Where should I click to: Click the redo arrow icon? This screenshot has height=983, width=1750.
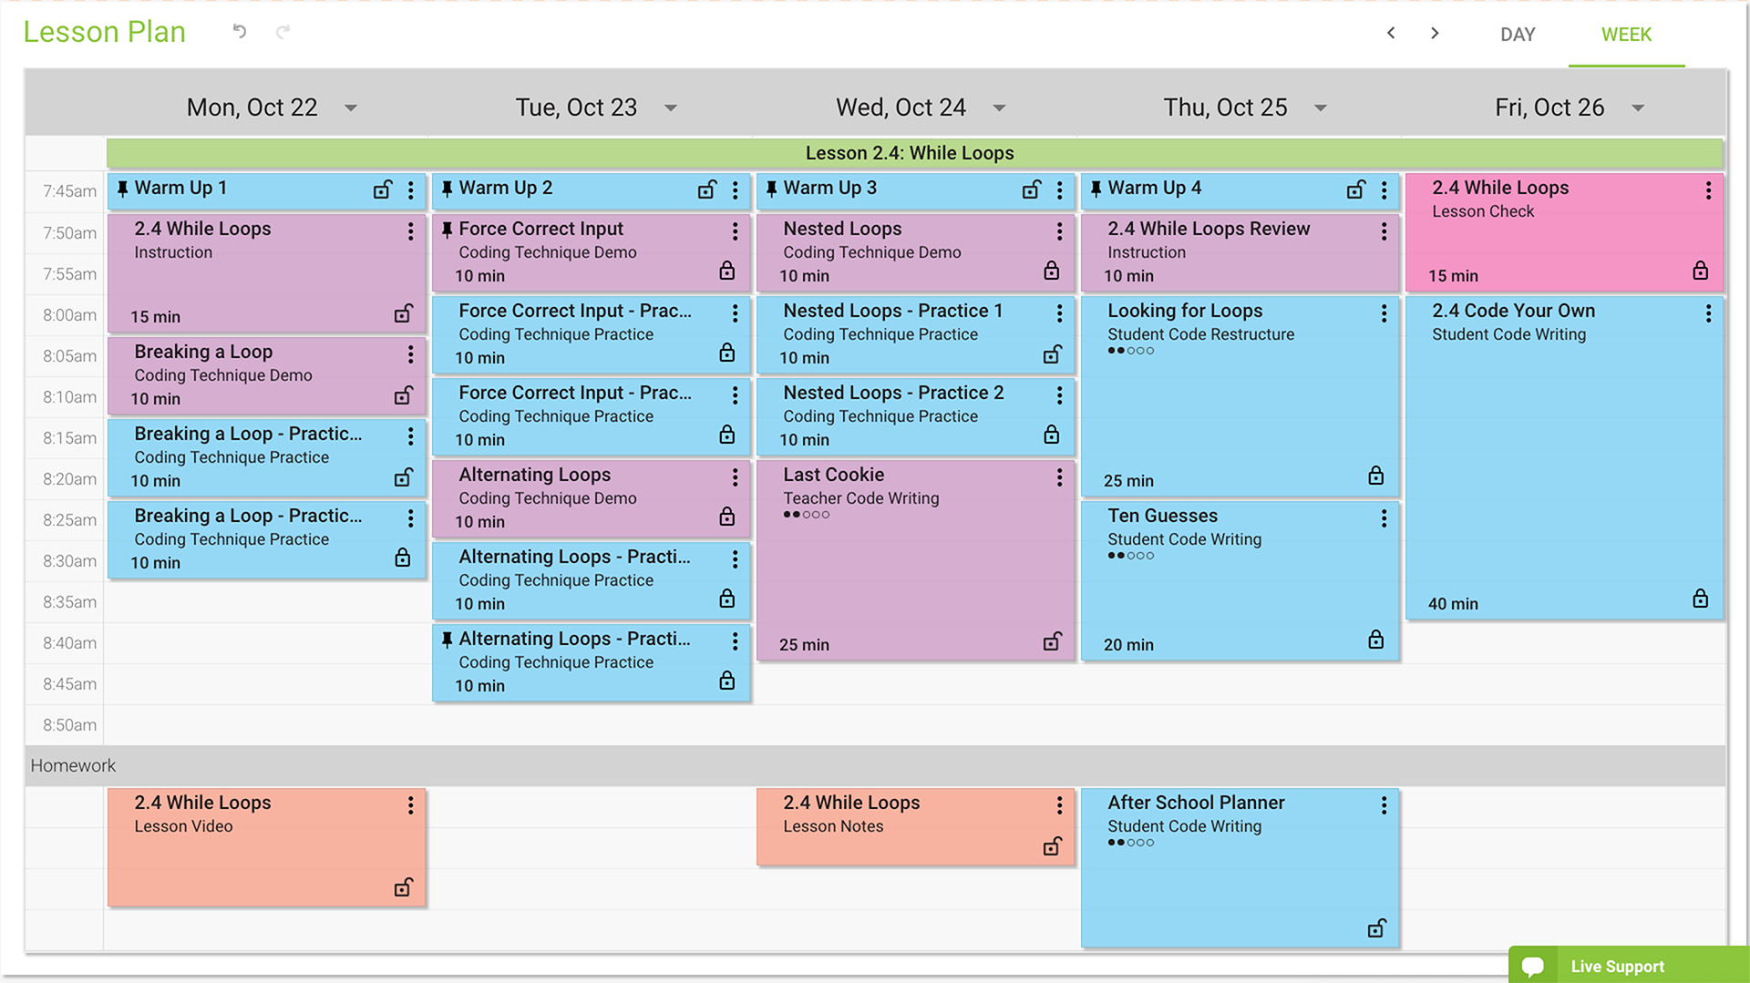[283, 32]
